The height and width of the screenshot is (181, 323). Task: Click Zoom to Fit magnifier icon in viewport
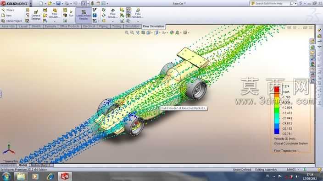pos(127,32)
